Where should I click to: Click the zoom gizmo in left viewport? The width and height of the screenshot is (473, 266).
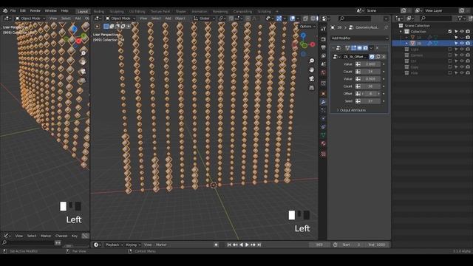click(x=83, y=53)
